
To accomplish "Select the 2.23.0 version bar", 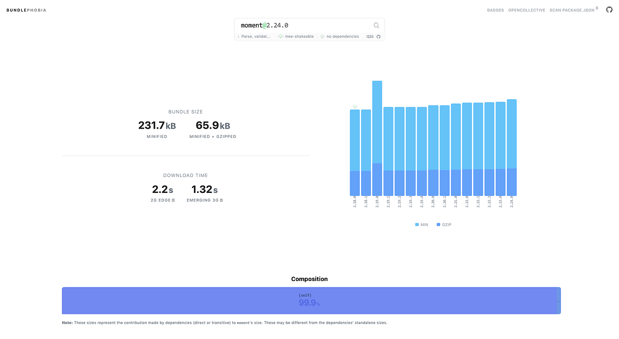I will [x=501, y=148].
